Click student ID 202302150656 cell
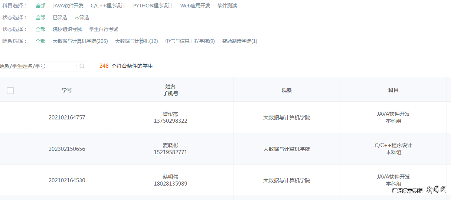Image resolution: width=451 pixels, height=200 pixels. point(67,149)
